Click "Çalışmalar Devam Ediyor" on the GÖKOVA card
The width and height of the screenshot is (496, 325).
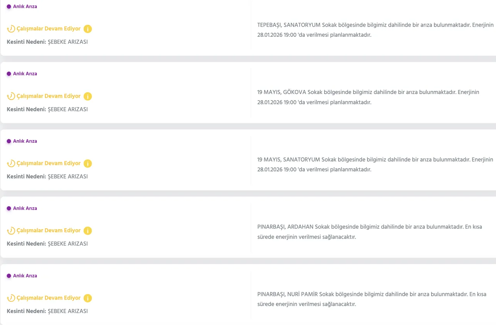point(48,96)
